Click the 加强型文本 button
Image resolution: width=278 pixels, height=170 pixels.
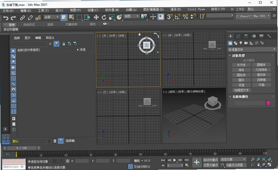point(241,90)
